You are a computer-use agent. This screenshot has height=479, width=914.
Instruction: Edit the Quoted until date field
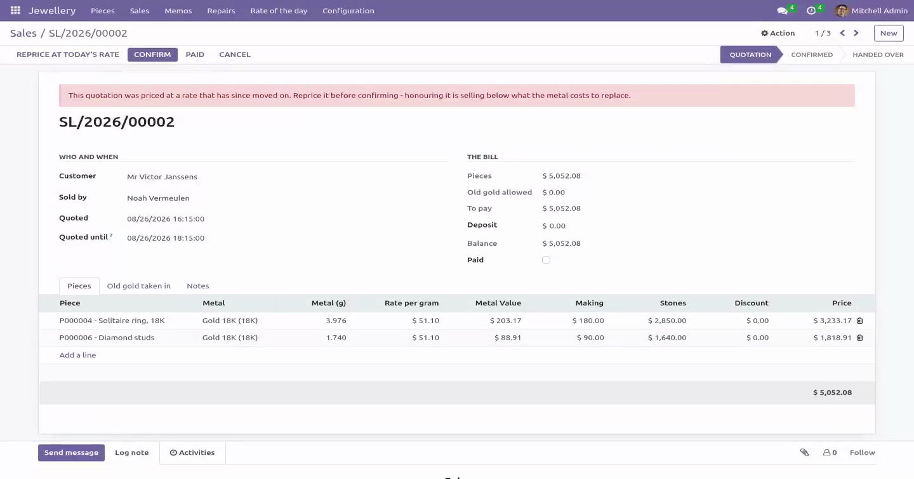tap(286, 238)
